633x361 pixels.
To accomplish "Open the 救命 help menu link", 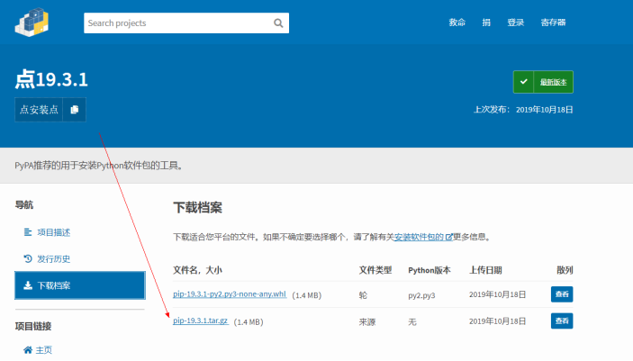I will (x=457, y=23).
